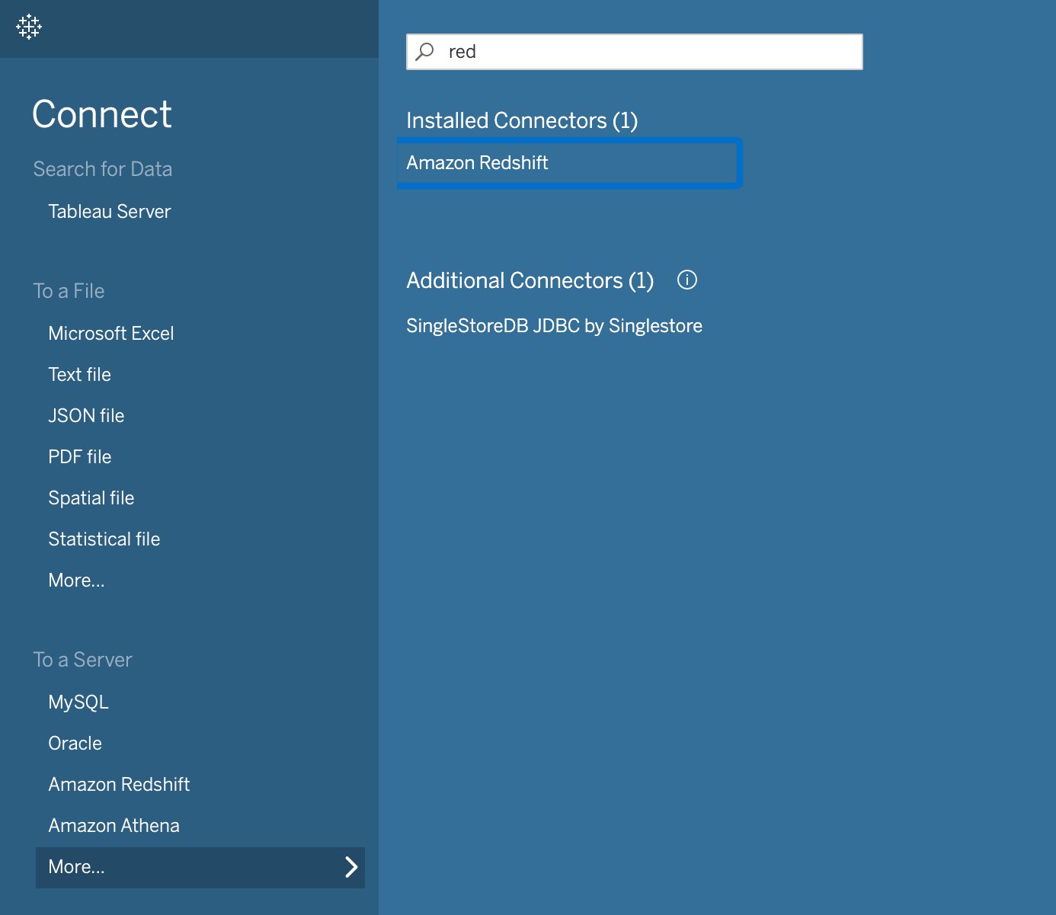Click the connector search field
1056x915 pixels.
point(634,52)
